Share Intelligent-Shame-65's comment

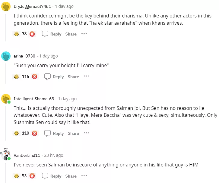(73, 133)
